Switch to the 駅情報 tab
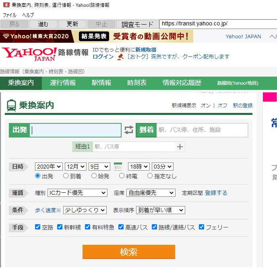277x271 pixels. click(101, 83)
